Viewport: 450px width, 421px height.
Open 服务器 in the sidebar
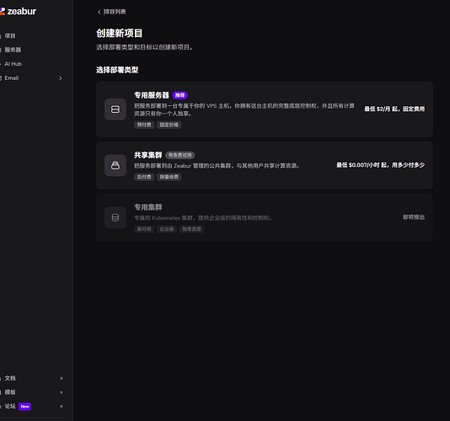(x=13, y=50)
